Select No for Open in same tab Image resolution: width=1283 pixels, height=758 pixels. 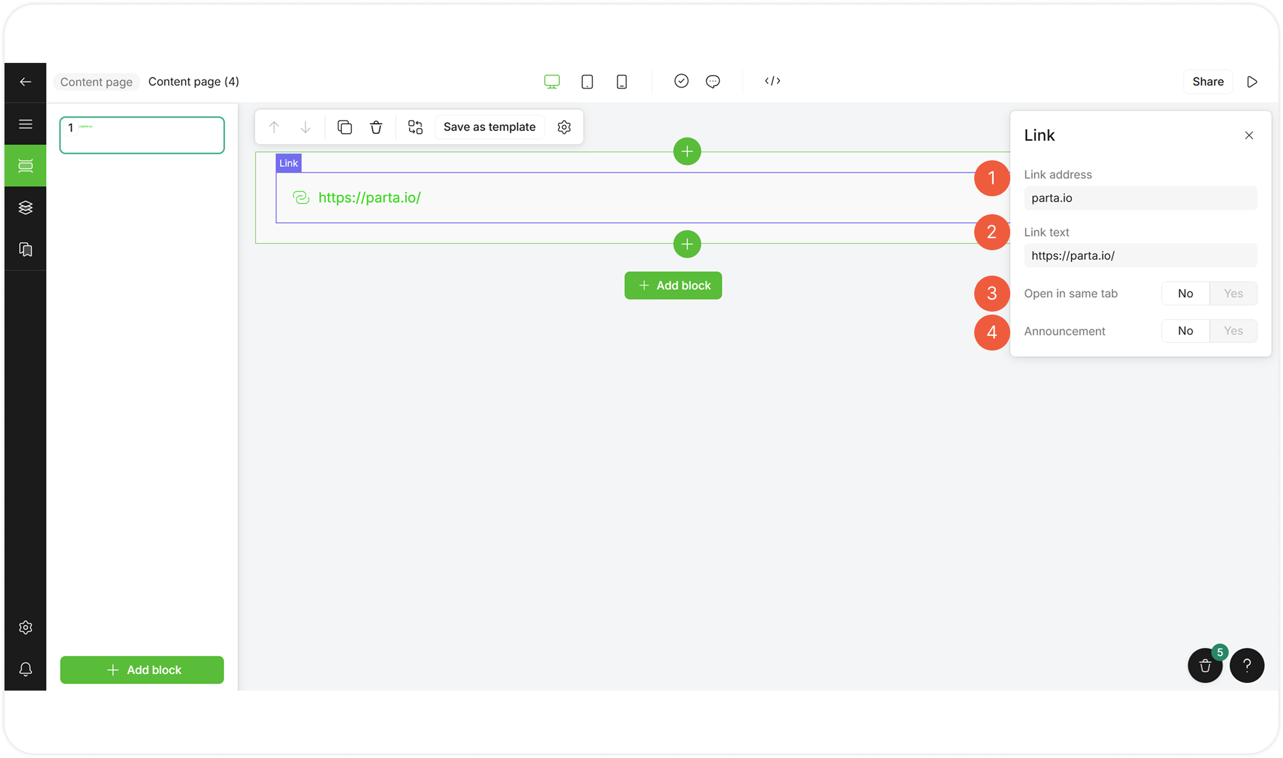[1185, 294]
